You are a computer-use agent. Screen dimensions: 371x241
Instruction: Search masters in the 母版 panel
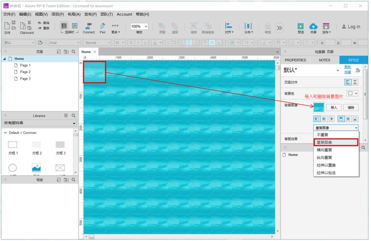click(x=74, y=180)
